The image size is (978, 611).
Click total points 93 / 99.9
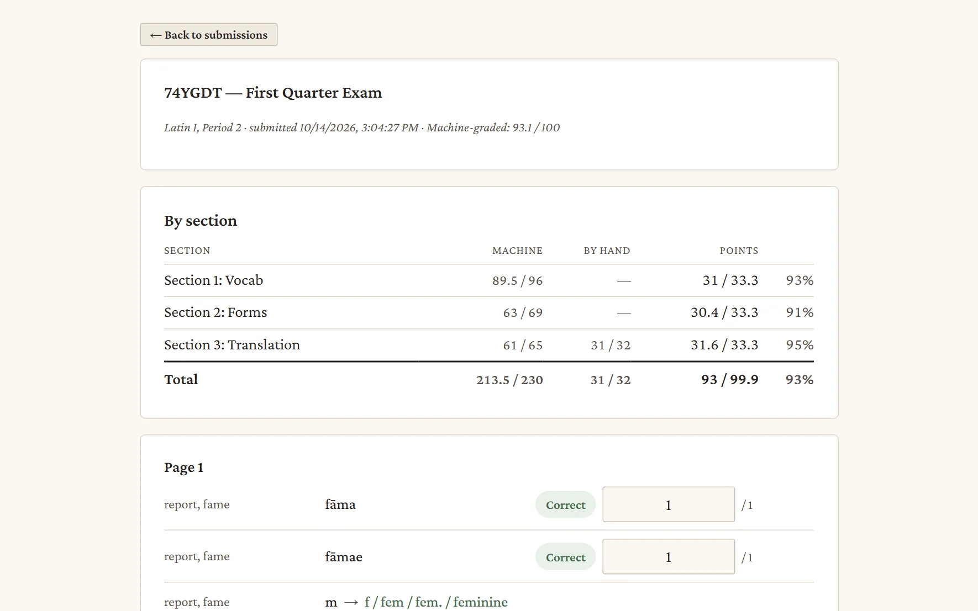click(x=729, y=380)
